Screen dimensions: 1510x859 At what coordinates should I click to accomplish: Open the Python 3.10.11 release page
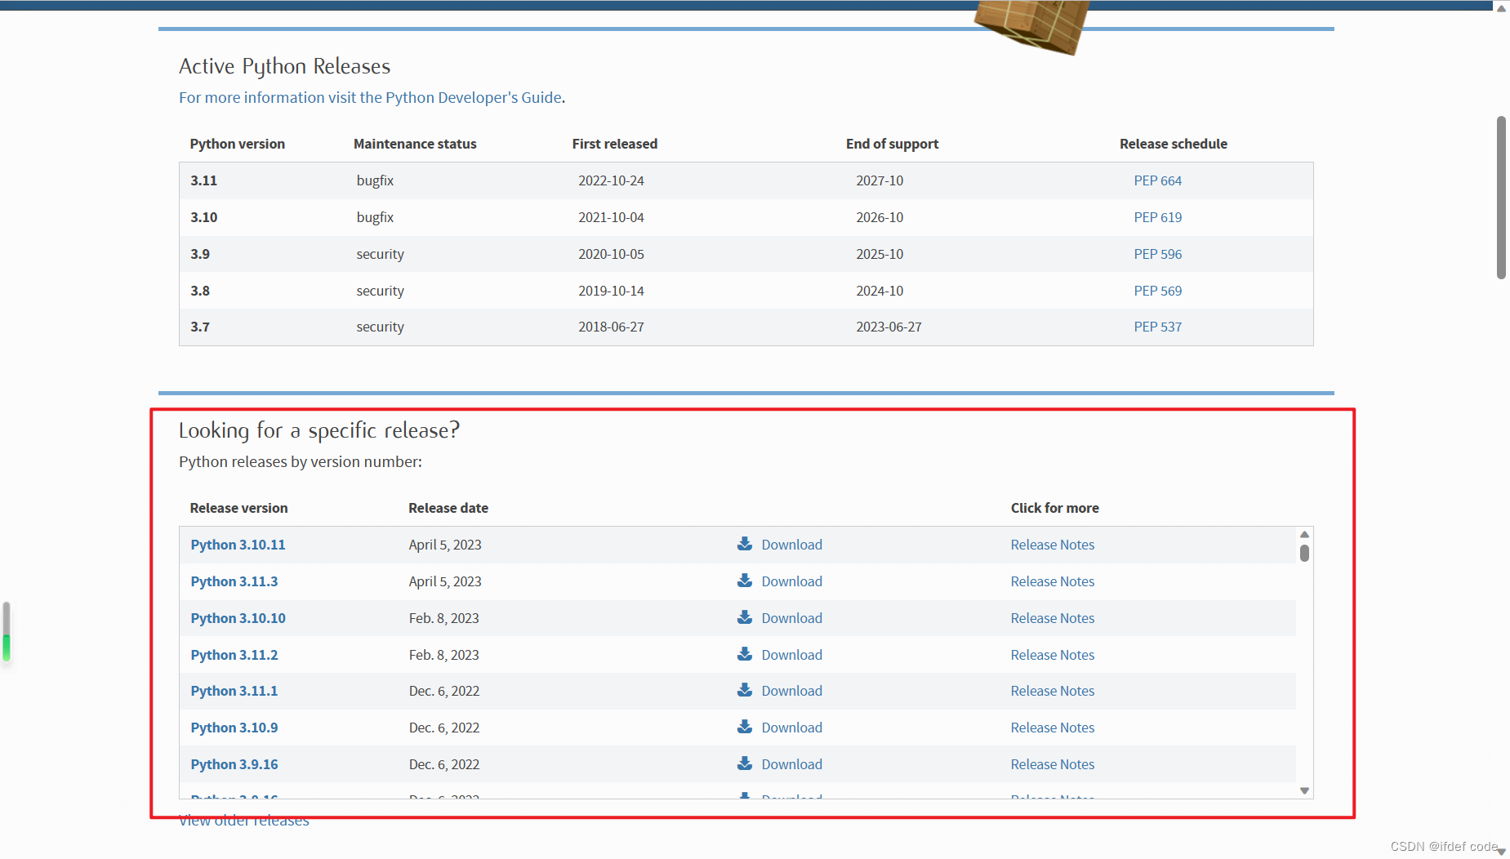coord(238,545)
